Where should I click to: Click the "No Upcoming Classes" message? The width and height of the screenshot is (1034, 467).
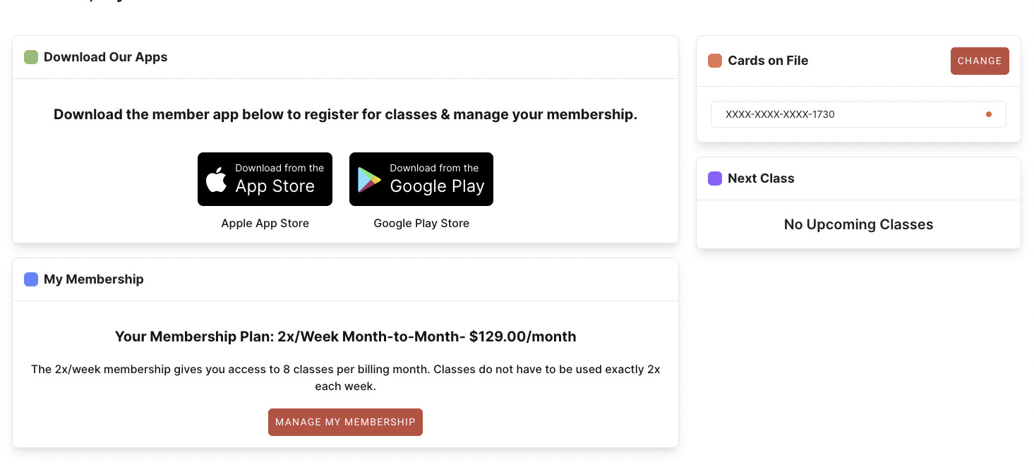(858, 225)
